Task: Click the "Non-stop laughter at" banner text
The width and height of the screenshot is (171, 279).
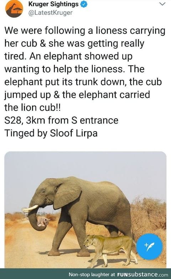Action: pyautogui.click(x=92, y=274)
